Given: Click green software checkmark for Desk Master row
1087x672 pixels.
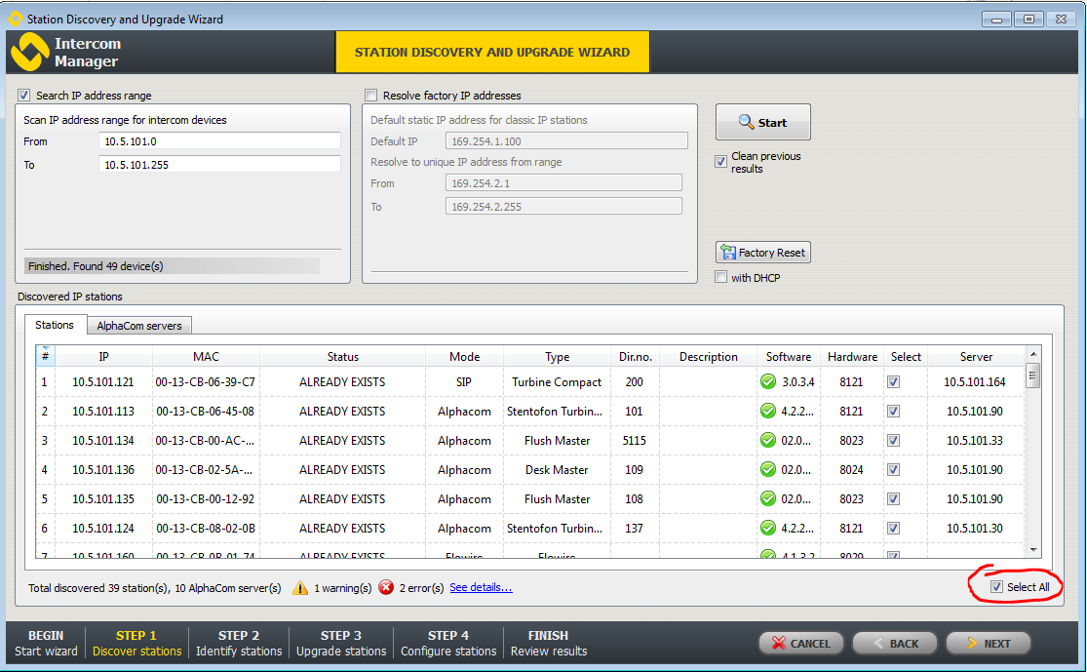Looking at the screenshot, I should click(x=768, y=470).
